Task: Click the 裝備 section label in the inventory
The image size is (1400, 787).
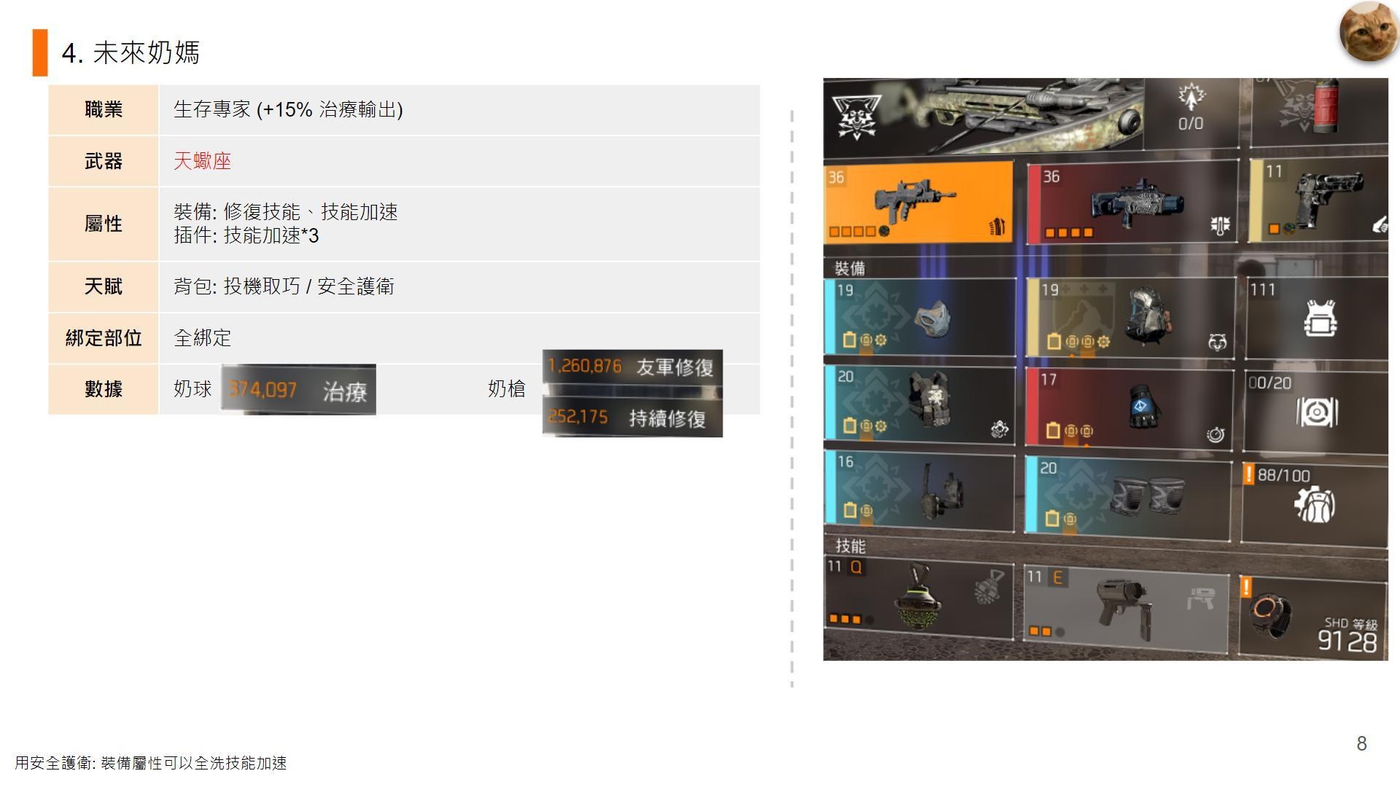Action: [849, 268]
